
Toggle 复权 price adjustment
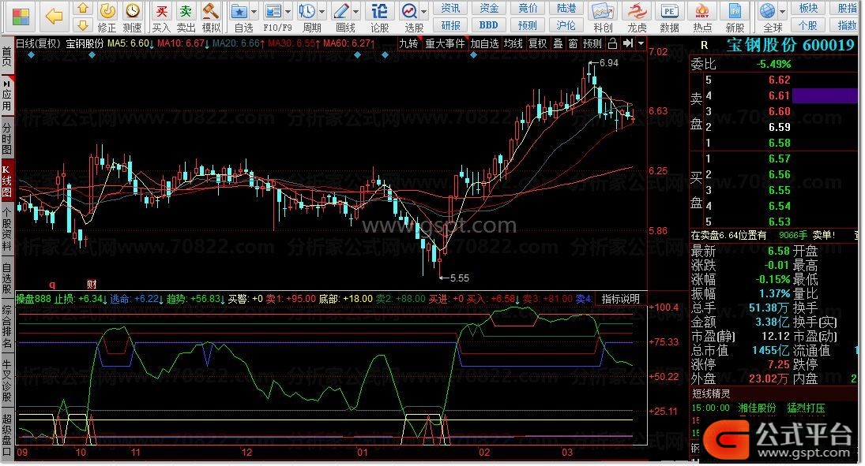tap(537, 43)
